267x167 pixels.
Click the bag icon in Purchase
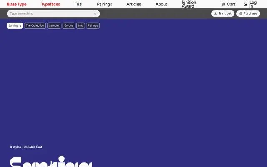tap(241, 13)
